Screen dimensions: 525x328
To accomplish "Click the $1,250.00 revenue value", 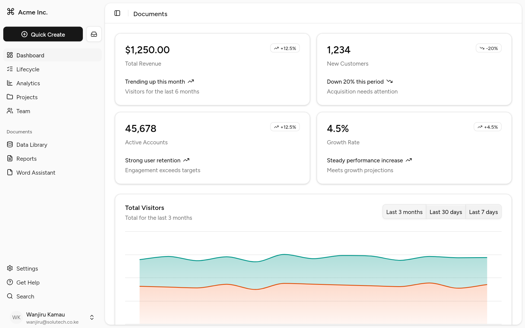I will [147, 50].
